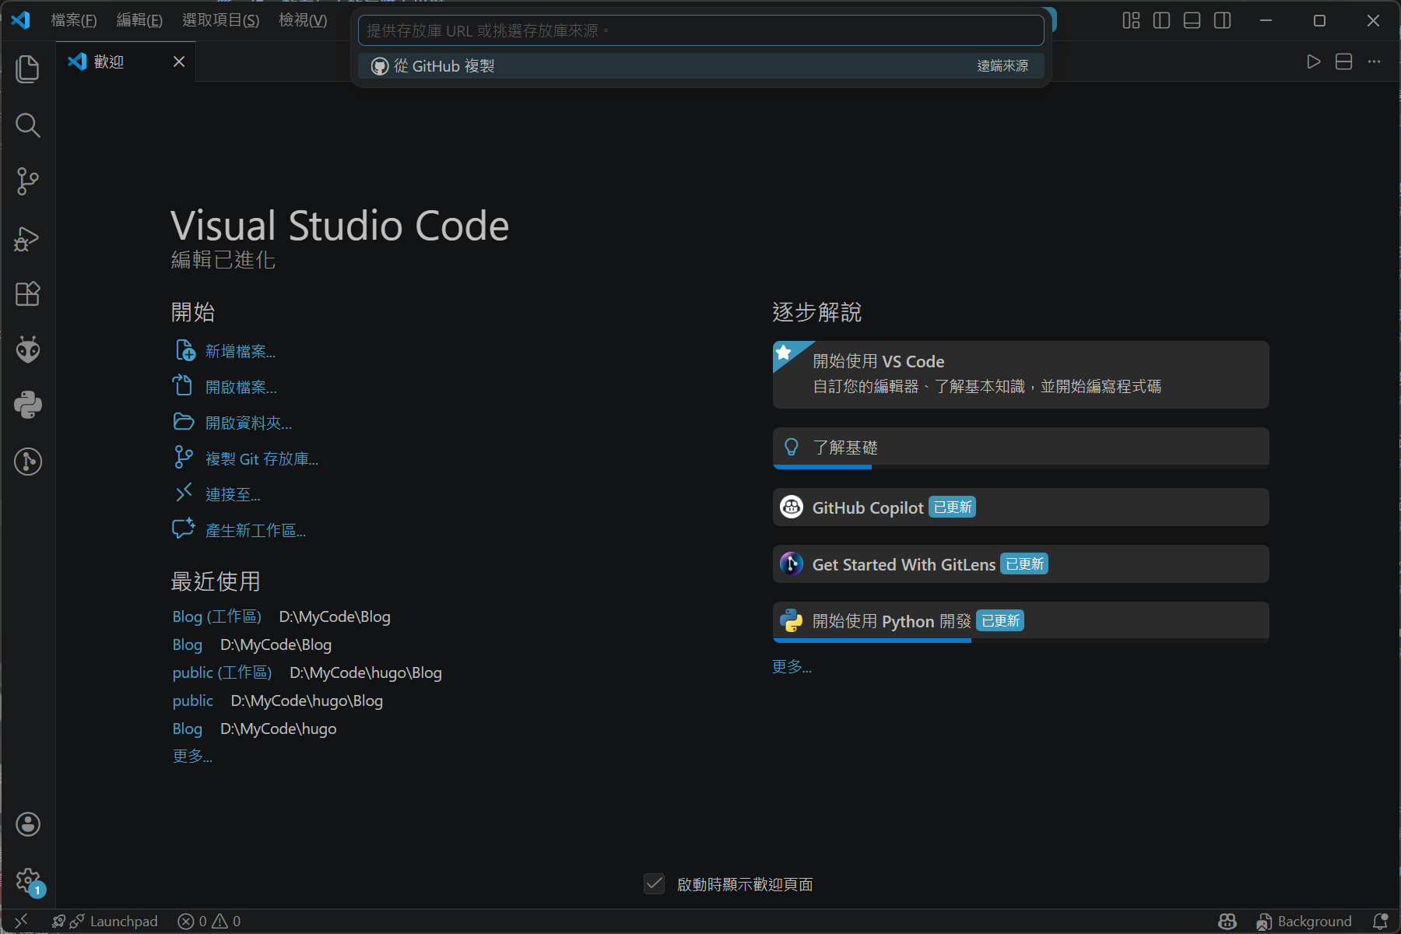The height and width of the screenshot is (934, 1401).
Task: Expand 更多... under walkthroughs
Action: [x=792, y=666]
